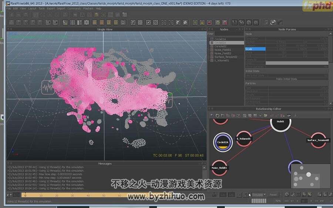Select the Surface_Tension02 node in the Relationship Editor
The height and width of the screenshot is (208, 333).
coord(318,140)
